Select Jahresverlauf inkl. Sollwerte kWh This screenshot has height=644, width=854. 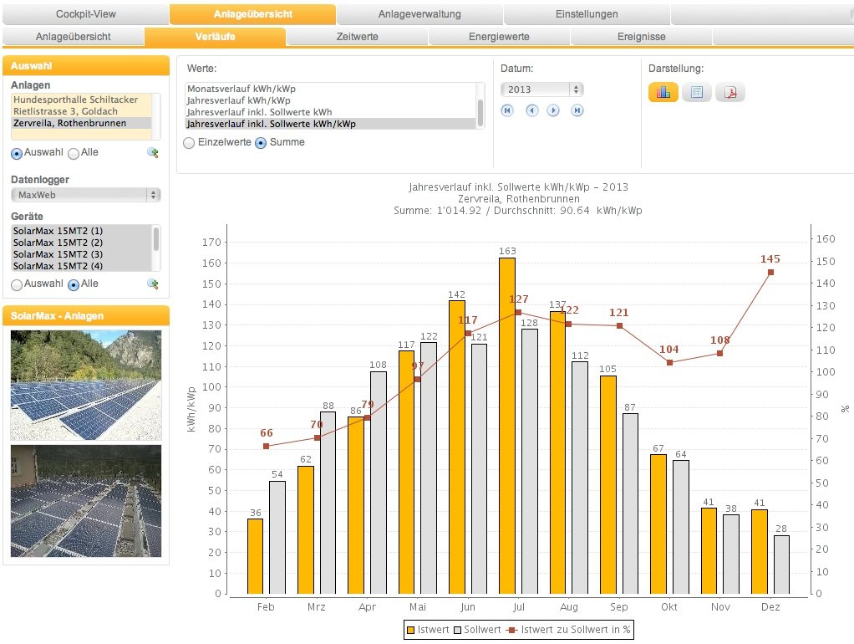click(x=330, y=112)
